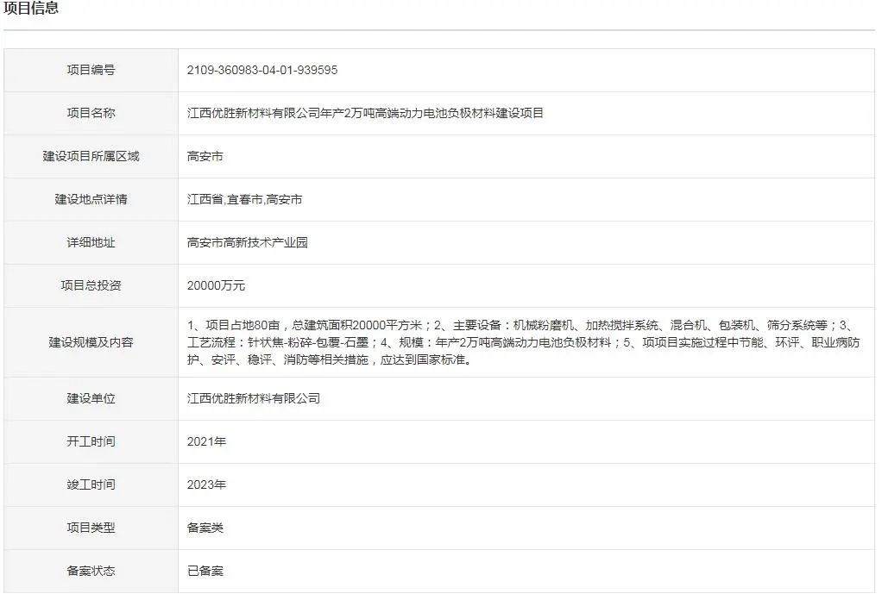
Task: Select the 项目总投资 label
Action: (x=91, y=285)
